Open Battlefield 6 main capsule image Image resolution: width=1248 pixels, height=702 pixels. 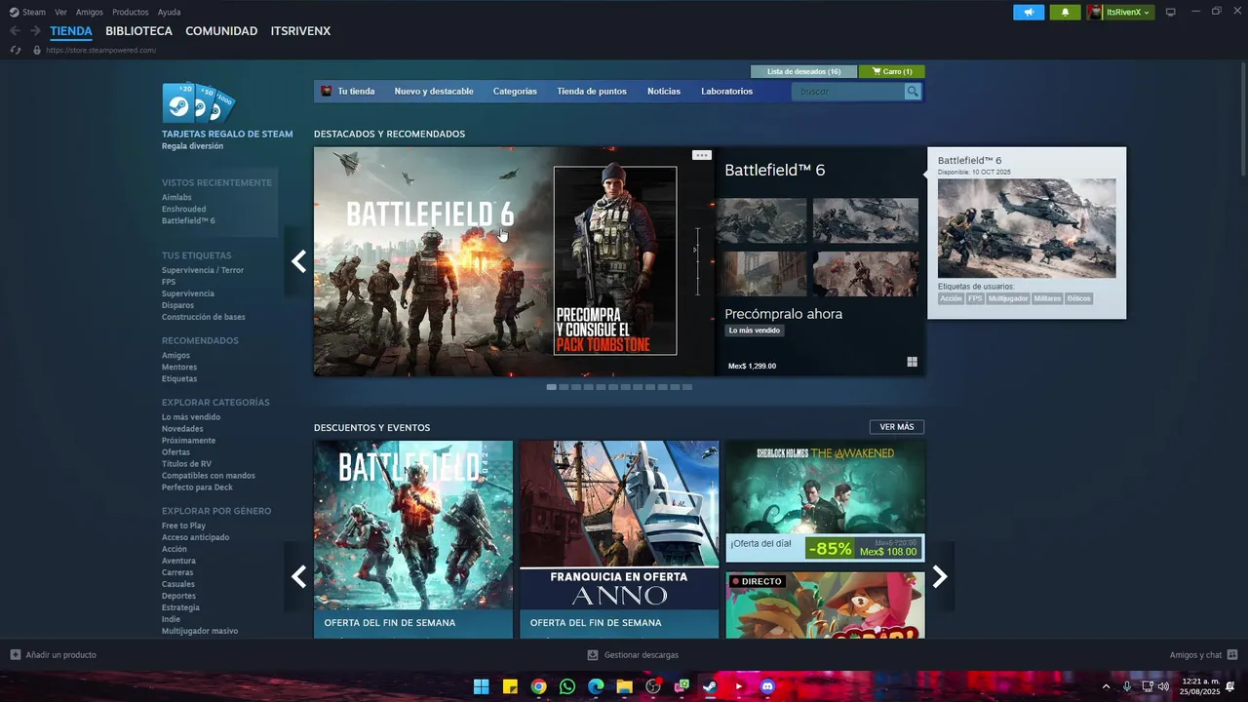pos(514,261)
